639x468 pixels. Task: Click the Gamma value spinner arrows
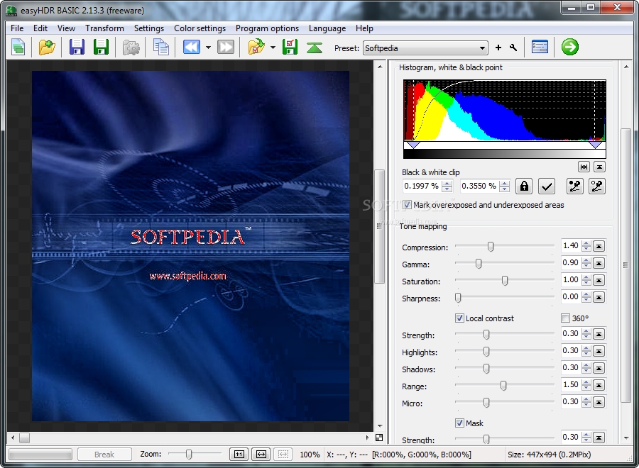coord(586,263)
